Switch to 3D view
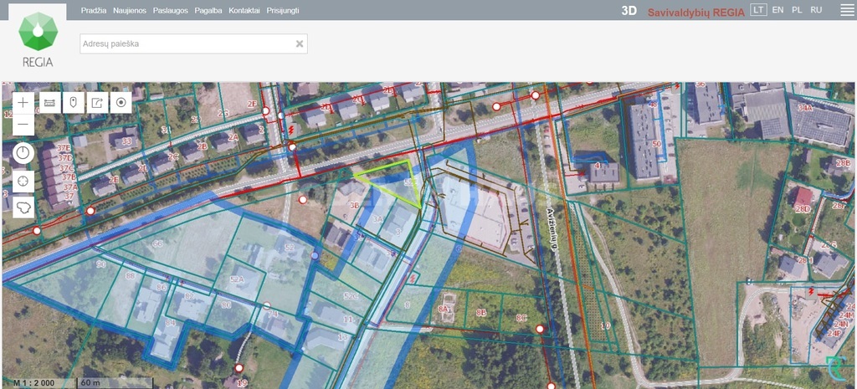 pyautogui.click(x=629, y=11)
